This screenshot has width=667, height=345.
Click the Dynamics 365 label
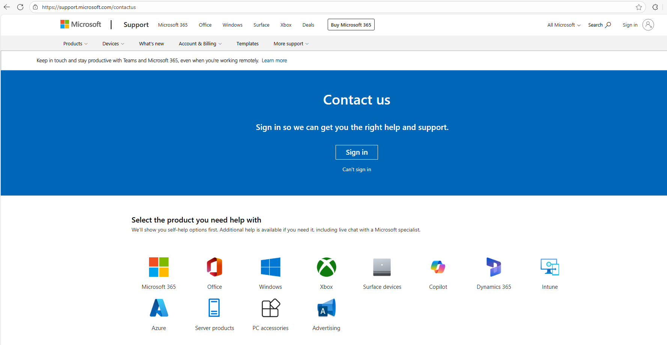tap(494, 287)
